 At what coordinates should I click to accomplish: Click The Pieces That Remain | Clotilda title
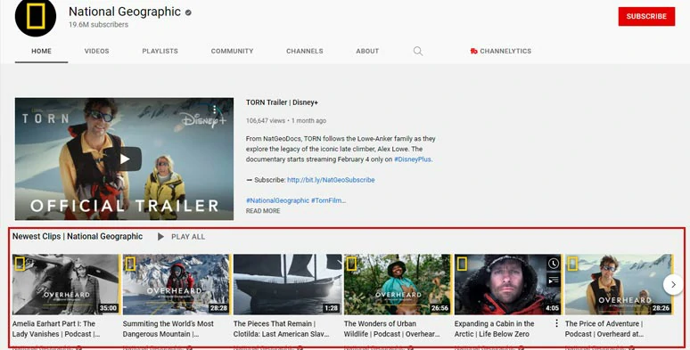click(281, 329)
